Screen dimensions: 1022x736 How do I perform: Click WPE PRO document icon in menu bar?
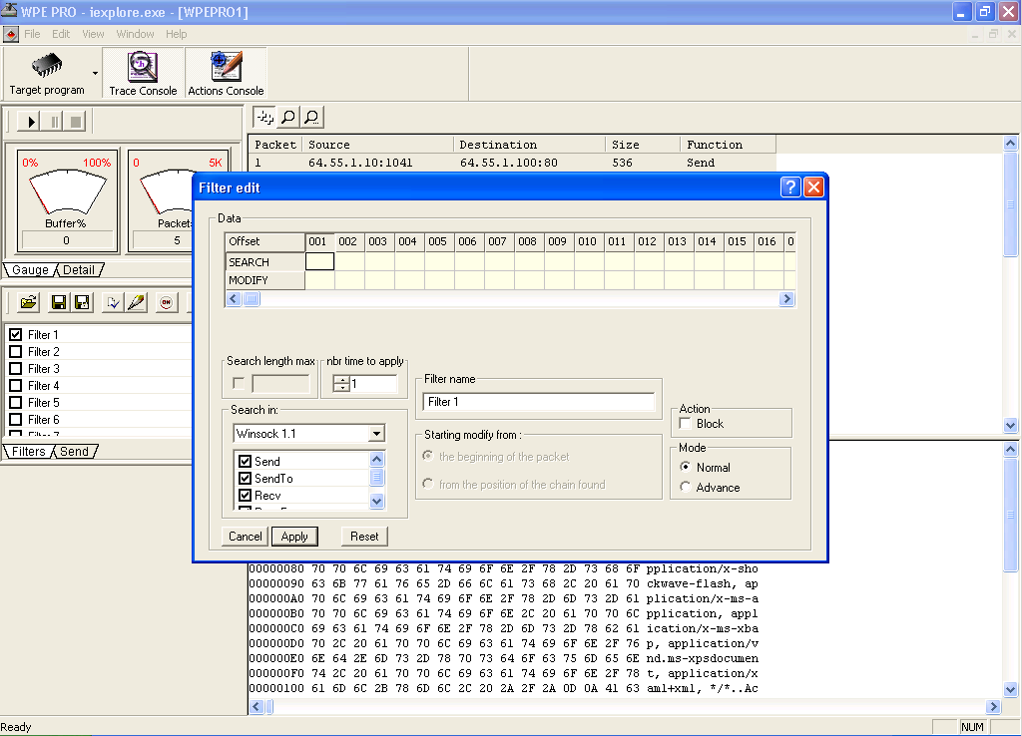(x=11, y=34)
